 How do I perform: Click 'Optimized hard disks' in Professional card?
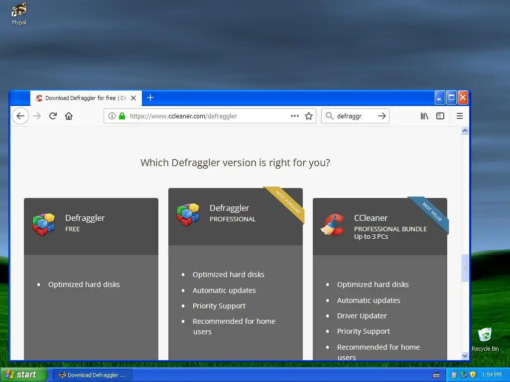coord(228,275)
